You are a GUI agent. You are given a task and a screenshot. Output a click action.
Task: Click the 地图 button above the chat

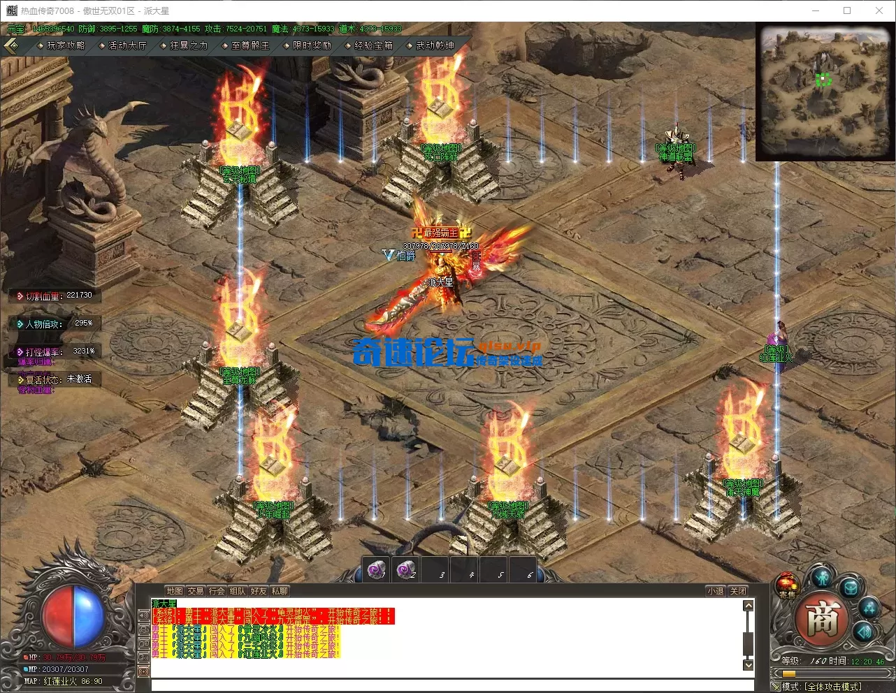175,591
